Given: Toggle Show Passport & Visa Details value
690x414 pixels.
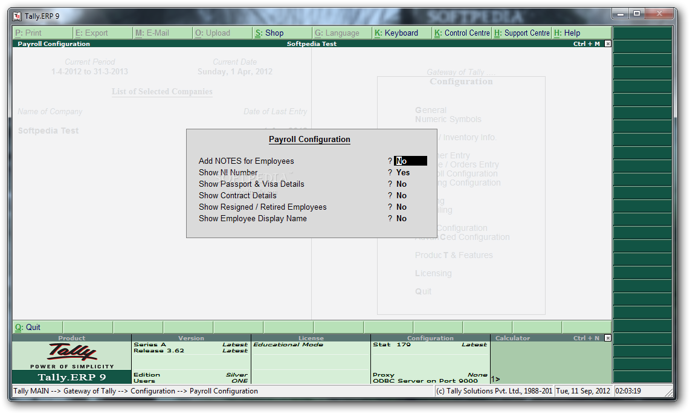Looking at the screenshot, I should pos(401,184).
